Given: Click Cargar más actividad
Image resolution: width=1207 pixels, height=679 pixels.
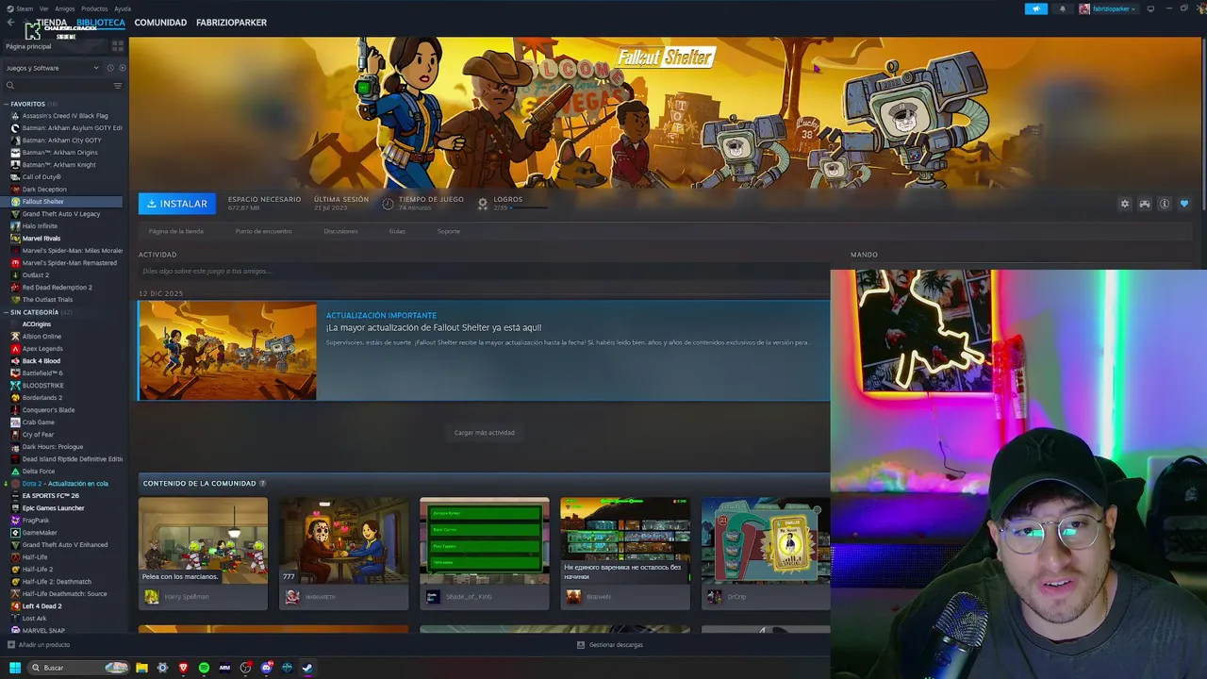Looking at the screenshot, I should point(485,433).
